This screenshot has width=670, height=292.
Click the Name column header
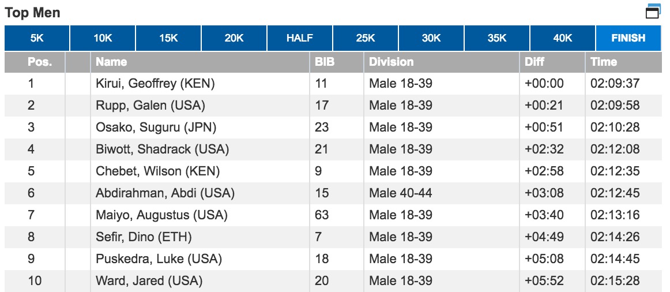111,62
